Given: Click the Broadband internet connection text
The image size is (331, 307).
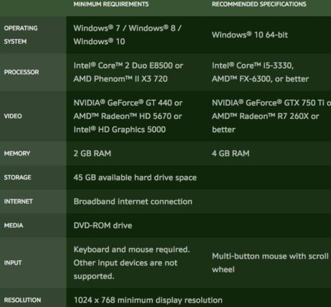Looking at the screenshot, I should [x=133, y=201].
